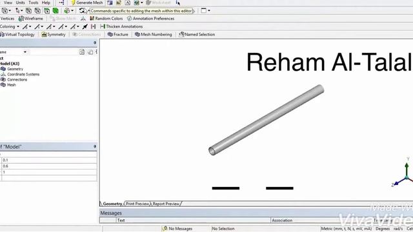Viewport: 413px width, 232px height.
Task: Click the blue section icon right of Generate Mesh
Action: 110,3
